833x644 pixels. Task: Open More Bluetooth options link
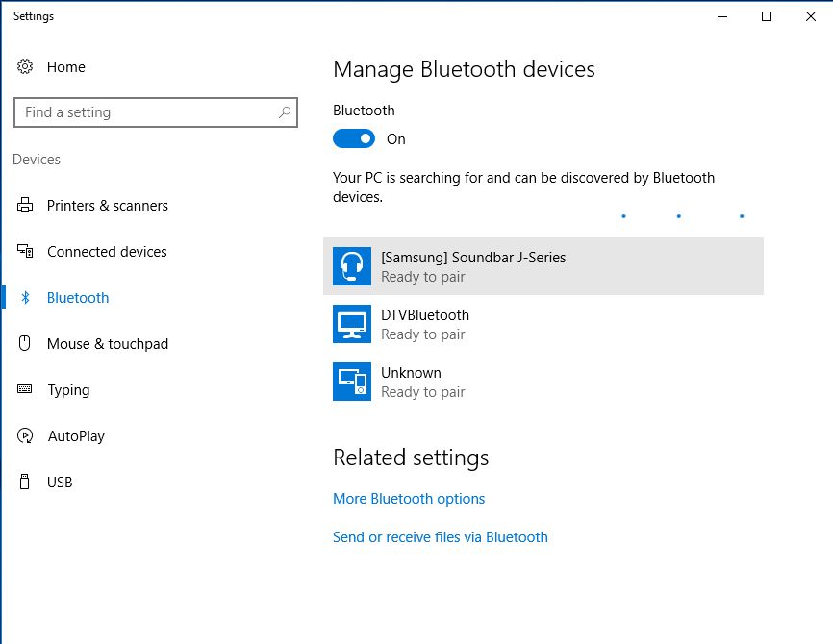[409, 499]
